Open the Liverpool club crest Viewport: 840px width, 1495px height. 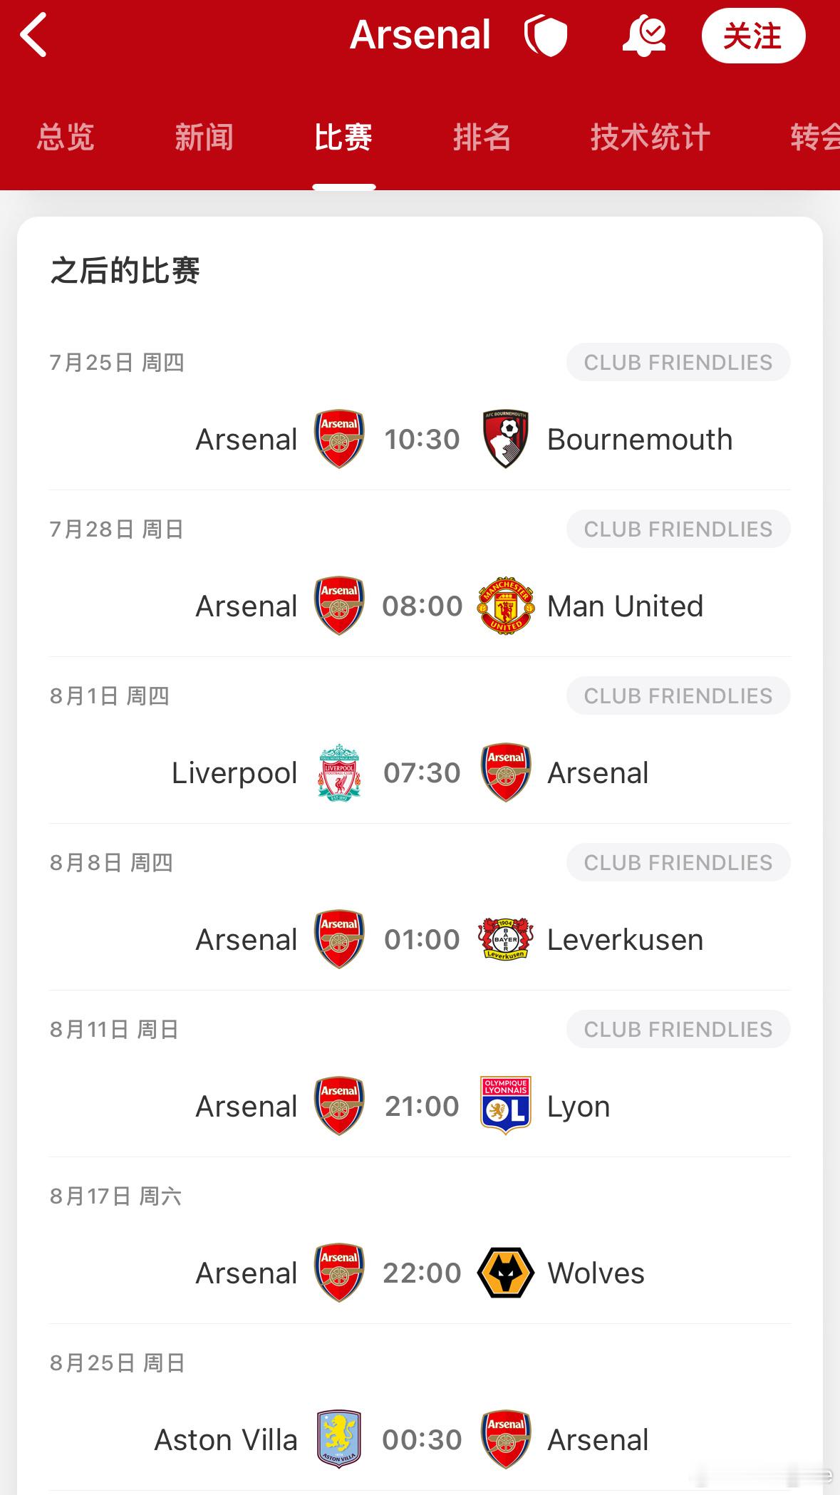[x=339, y=772]
